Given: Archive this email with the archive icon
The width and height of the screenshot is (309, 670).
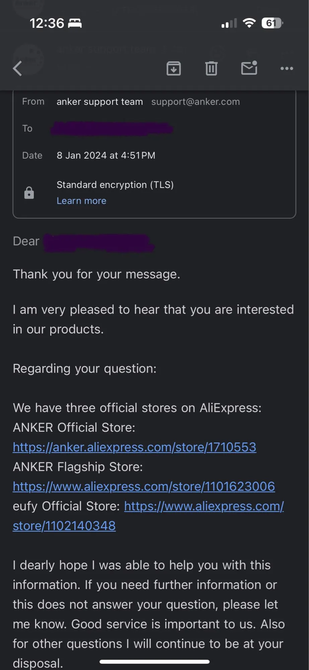Looking at the screenshot, I should click(x=173, y=68).
